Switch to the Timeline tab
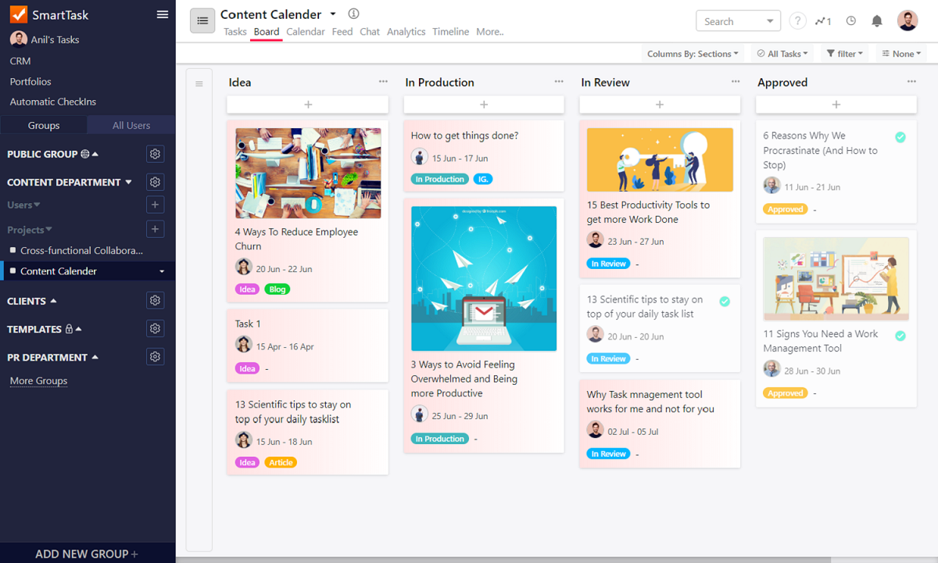 pyautogui.click(x=451, y=32)
